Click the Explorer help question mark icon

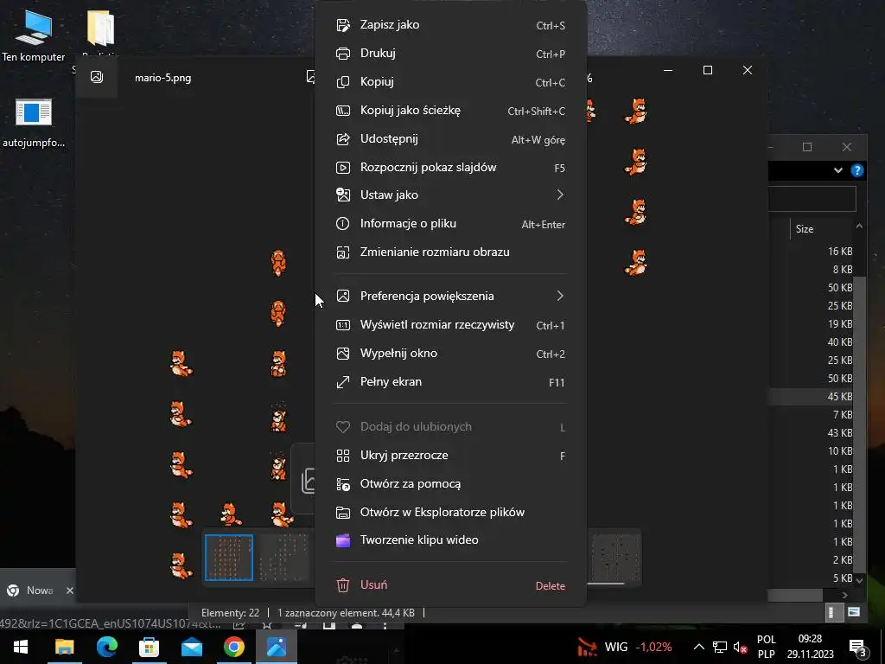pos(857,170)
